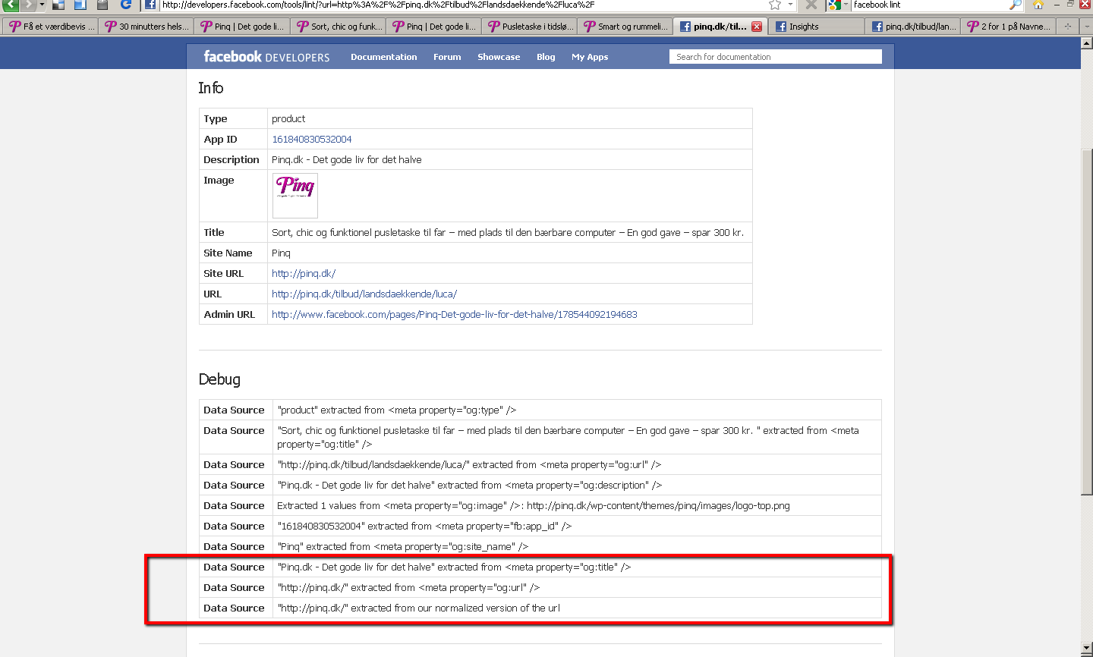Click the Site Name value 'Pinq'
This screenshot has width=1093, height=657.
(281, 253)
